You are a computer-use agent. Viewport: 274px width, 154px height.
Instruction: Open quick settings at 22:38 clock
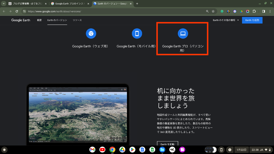coord(261,150)
